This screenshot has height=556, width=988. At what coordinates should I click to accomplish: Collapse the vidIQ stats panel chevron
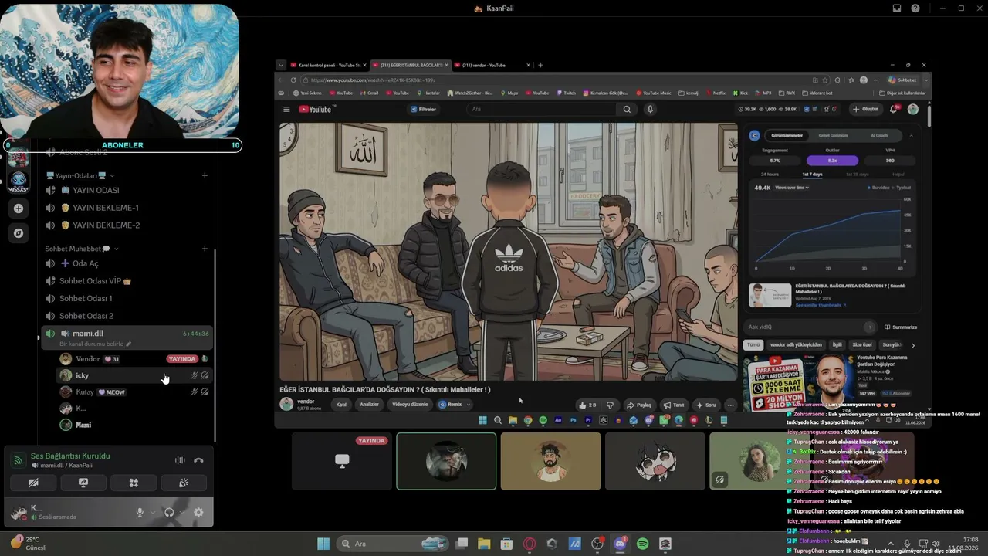tap(911, 136)
